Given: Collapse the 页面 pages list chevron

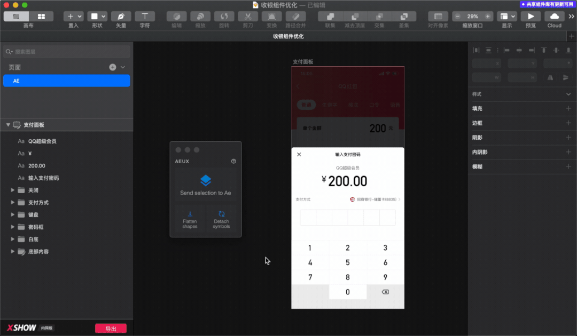Looking at the screenshot, I should click(x=123, y=67).
